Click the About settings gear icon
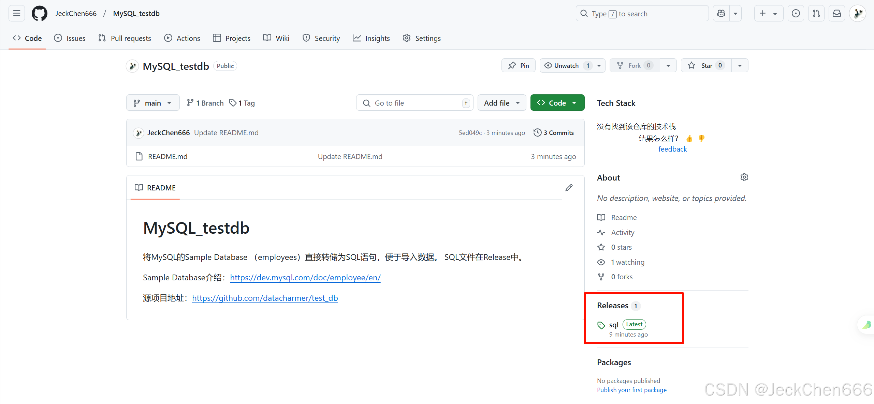 pos(744,177)
